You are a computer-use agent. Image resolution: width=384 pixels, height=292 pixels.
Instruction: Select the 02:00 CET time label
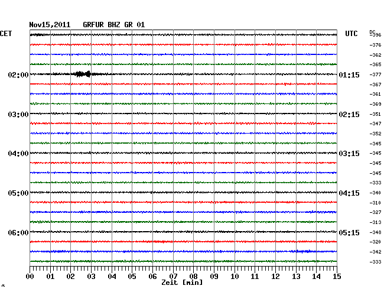(x=18, y=74)
